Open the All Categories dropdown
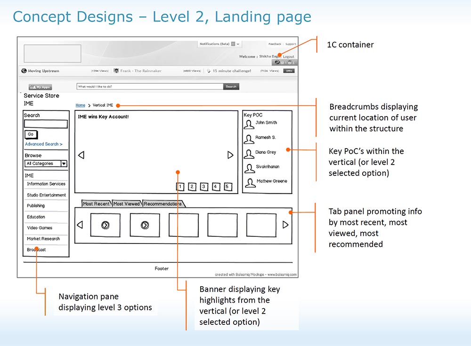 click(x=45, y=164)
